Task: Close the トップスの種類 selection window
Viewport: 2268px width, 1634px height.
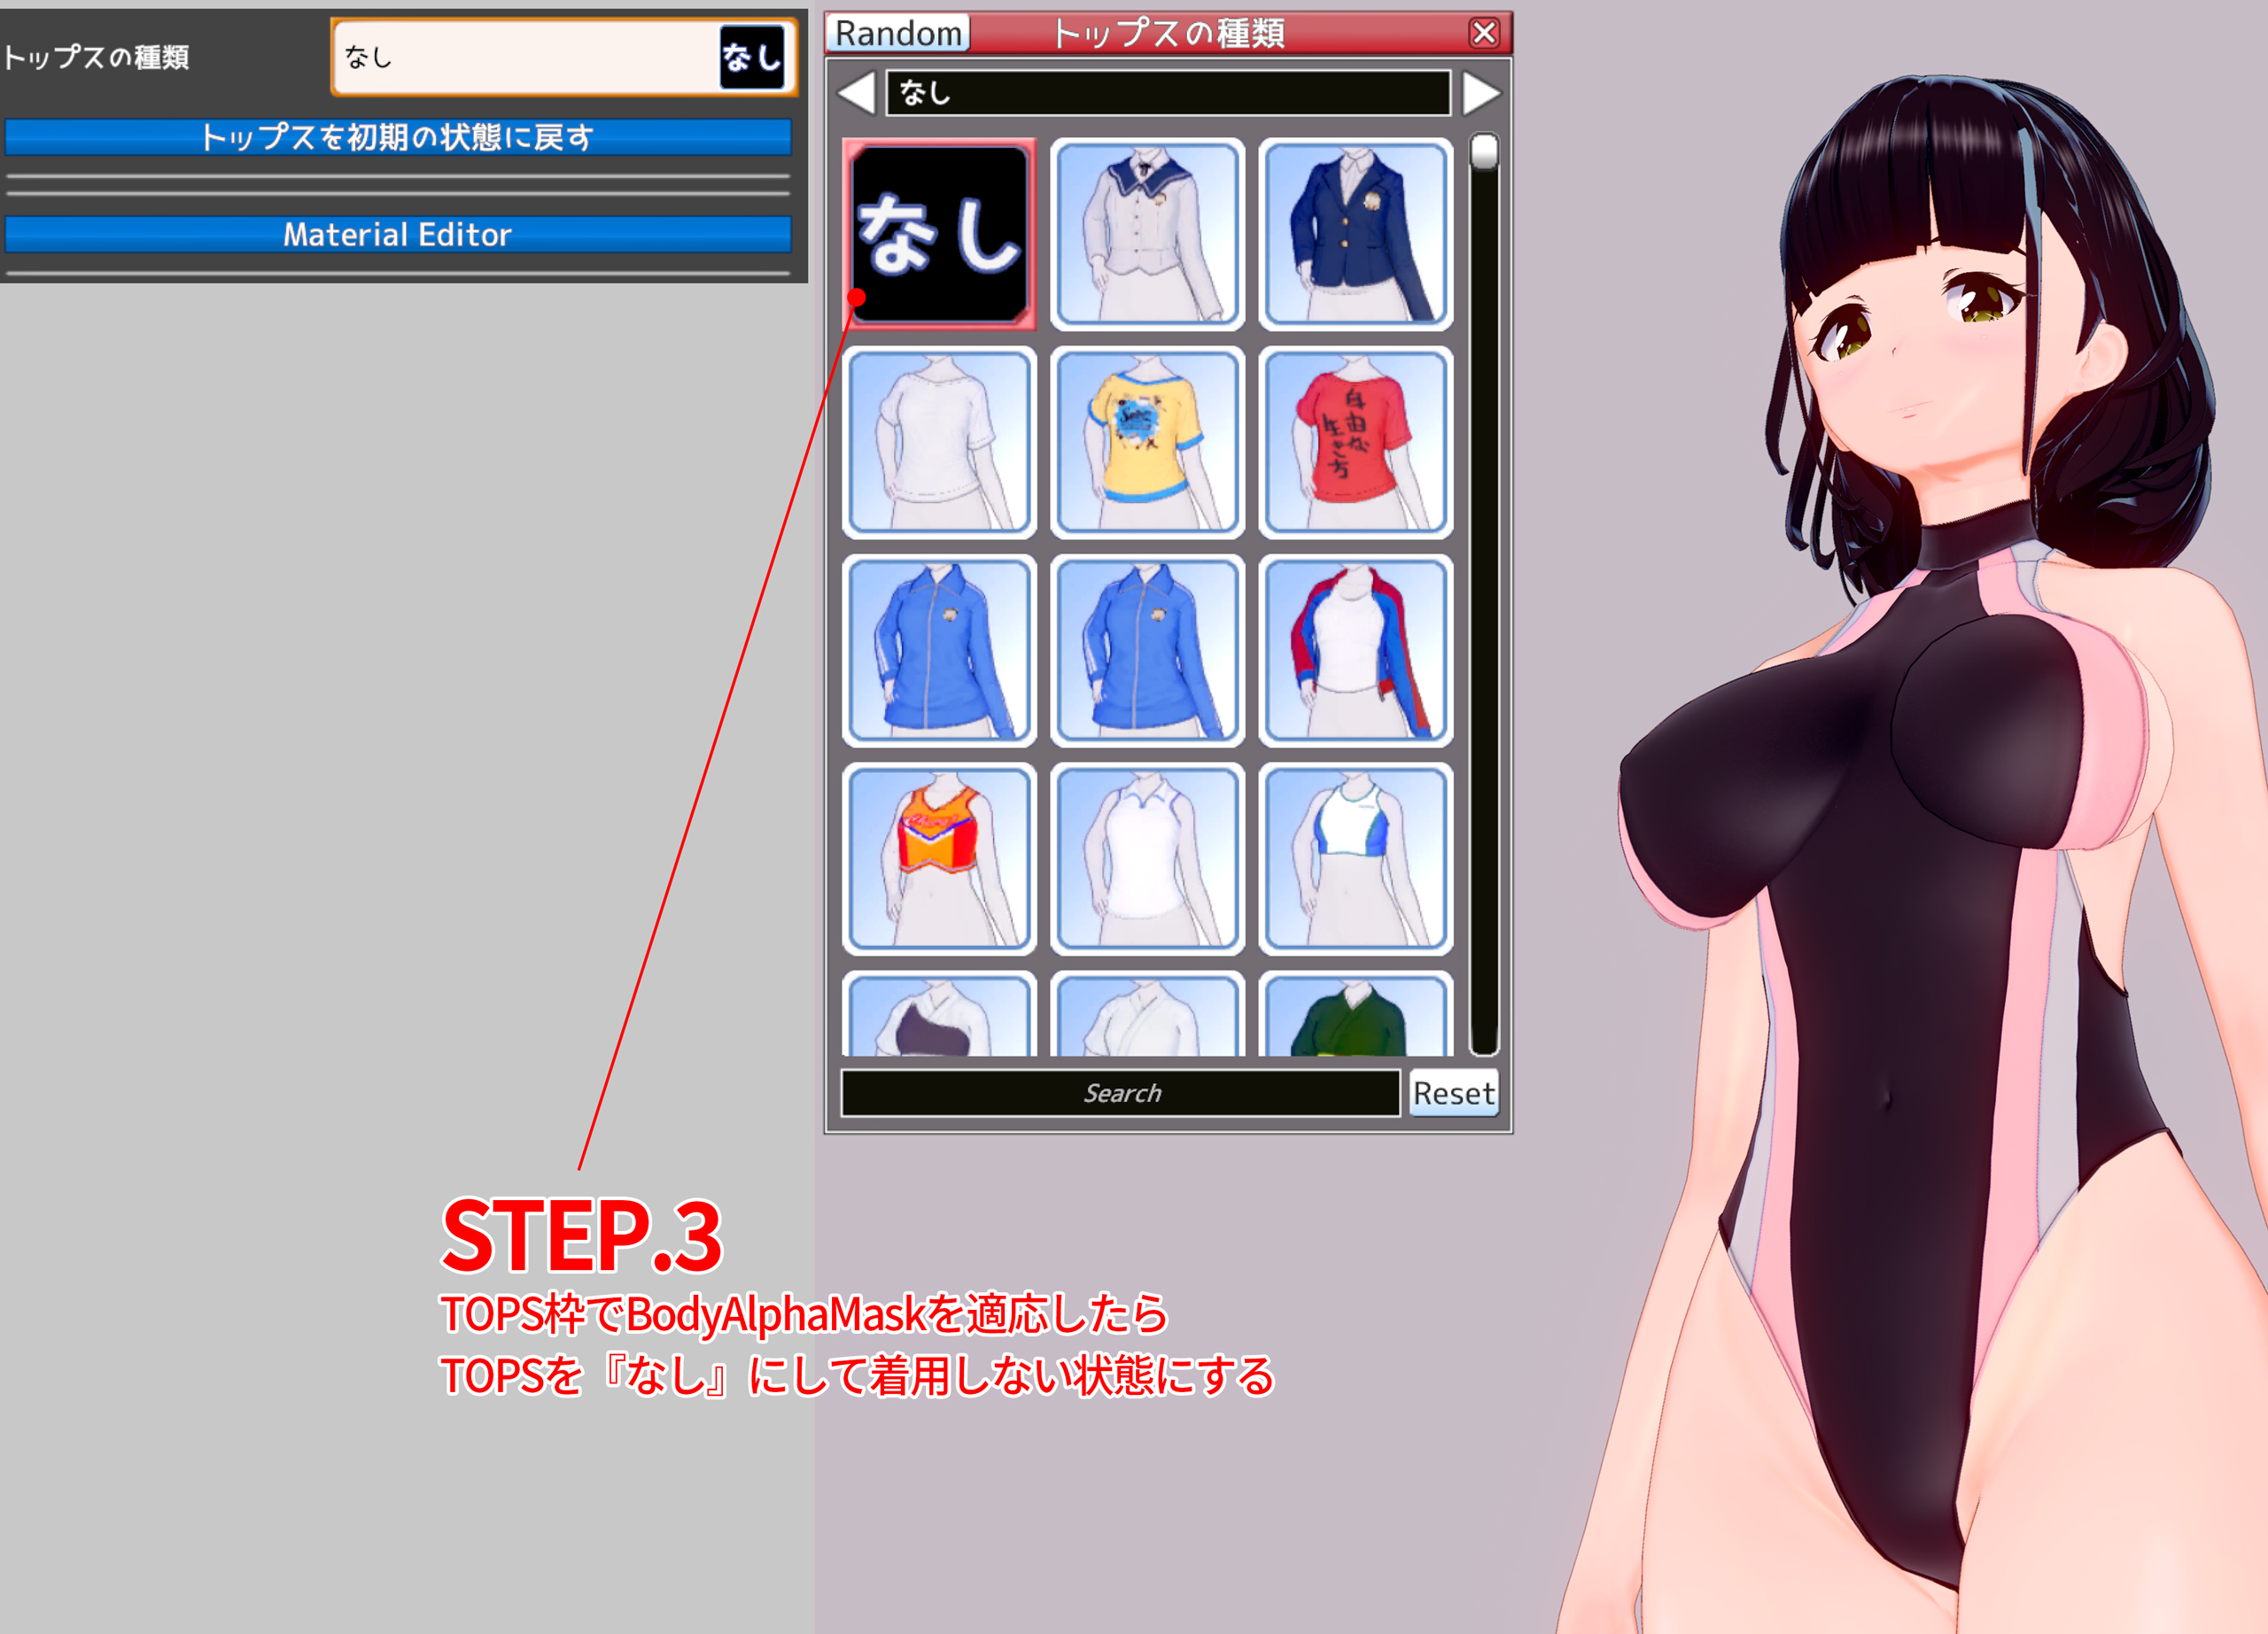Action: coord(1484,33)
